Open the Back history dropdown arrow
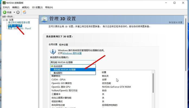The height and width of the screenshot is (108, 189). [x=14, y=12]
